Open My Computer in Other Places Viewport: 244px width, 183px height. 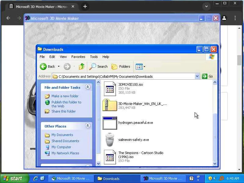[61, 147]
